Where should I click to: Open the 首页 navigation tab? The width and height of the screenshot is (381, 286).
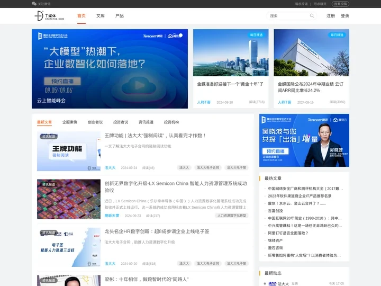[81, 16]
